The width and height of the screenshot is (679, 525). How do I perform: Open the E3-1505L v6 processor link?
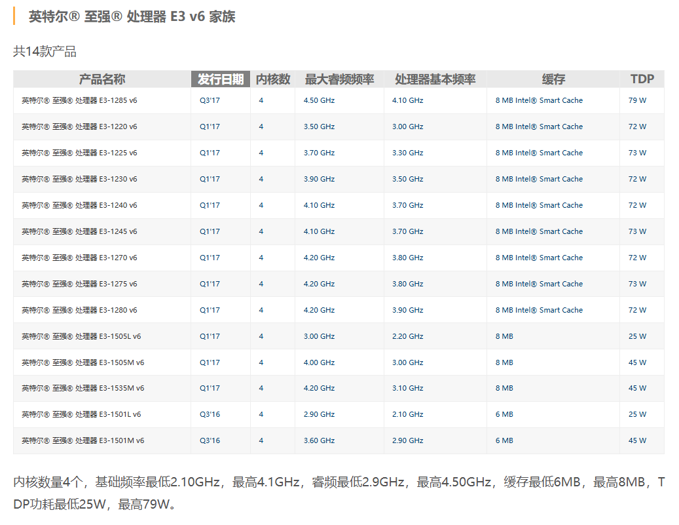point(81,337)
